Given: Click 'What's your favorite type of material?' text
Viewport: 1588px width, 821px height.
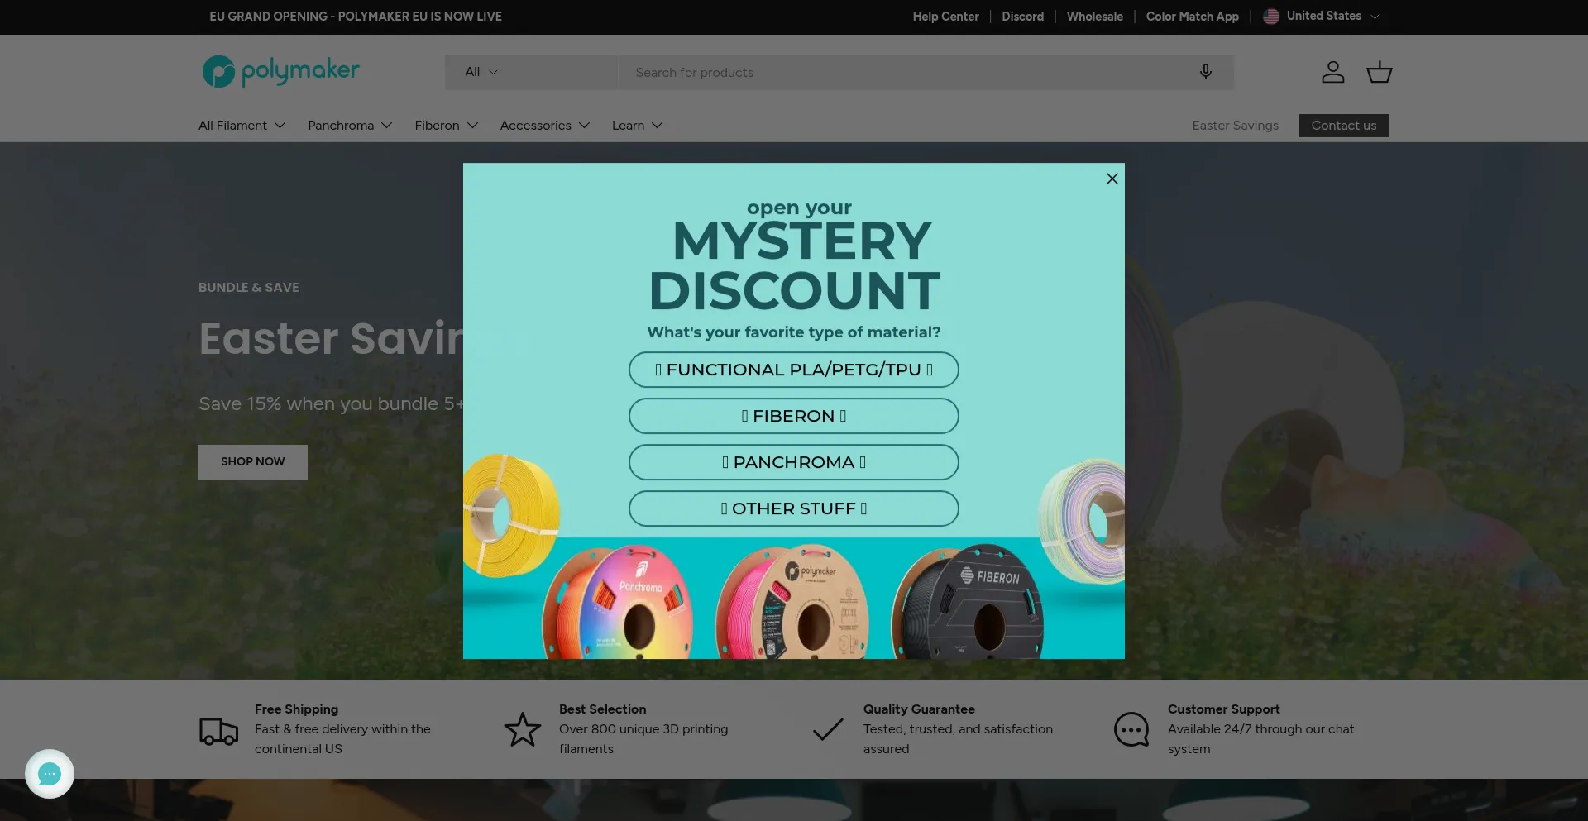Looking at the screenshot, I should 794,332.
